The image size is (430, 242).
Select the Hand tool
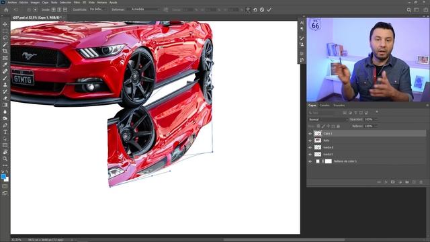coord(5,152)
